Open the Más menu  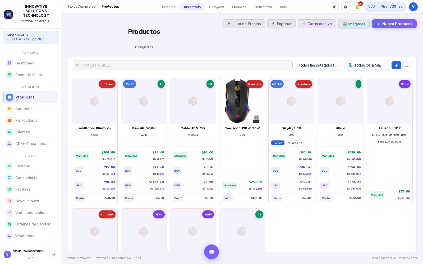pos(283,7)
